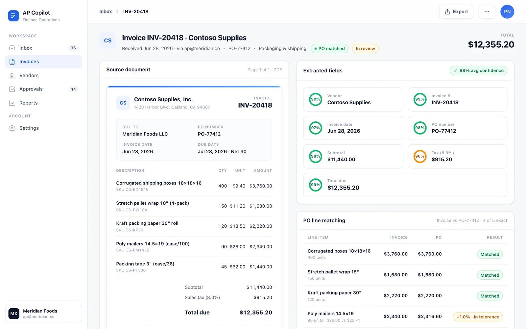This screenshot has height=329, width=526.
Task: Click the Tax 96% orange confidence ring
Action: [420, 157]
